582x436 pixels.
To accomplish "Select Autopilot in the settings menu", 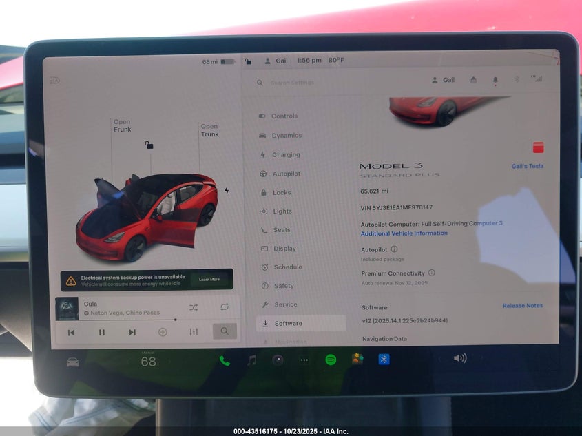I will click(x=286, y=174).
